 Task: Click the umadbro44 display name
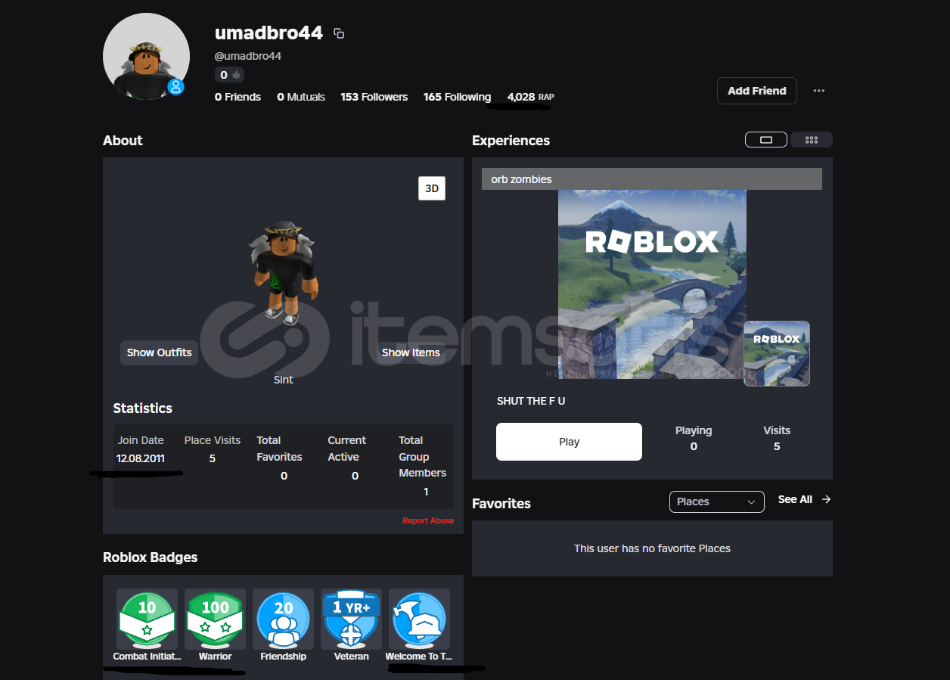[x=269, y=33]
